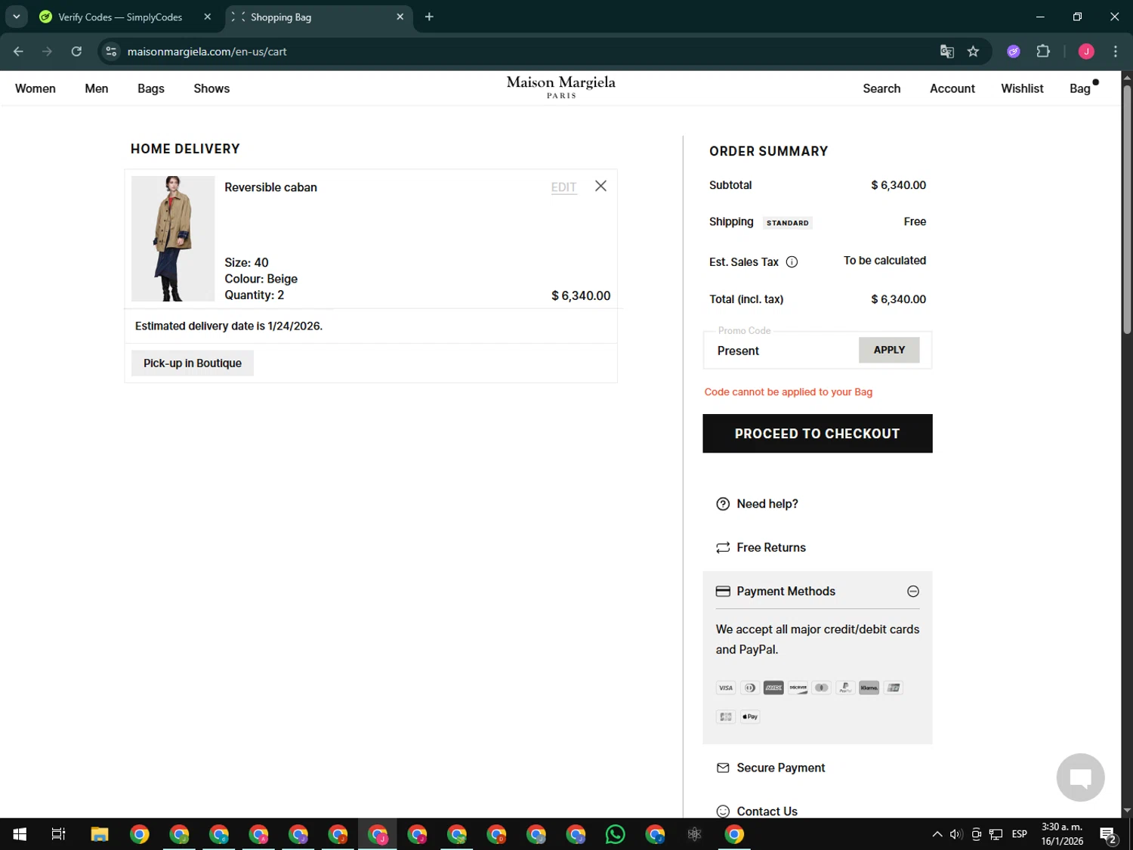
Task: Proceed to checkout
Action: [x=817, y=434]
